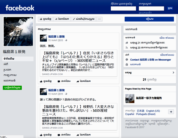Open Contact 福島第1原発 on Messenger link
Screen dimensions: 178x138
150,60
